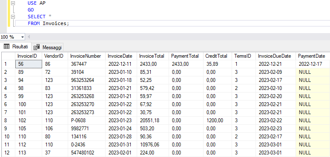330x157 pixels.
Task: Click the InvoiceTotal cell 67,92
Action: click(153, 104)
